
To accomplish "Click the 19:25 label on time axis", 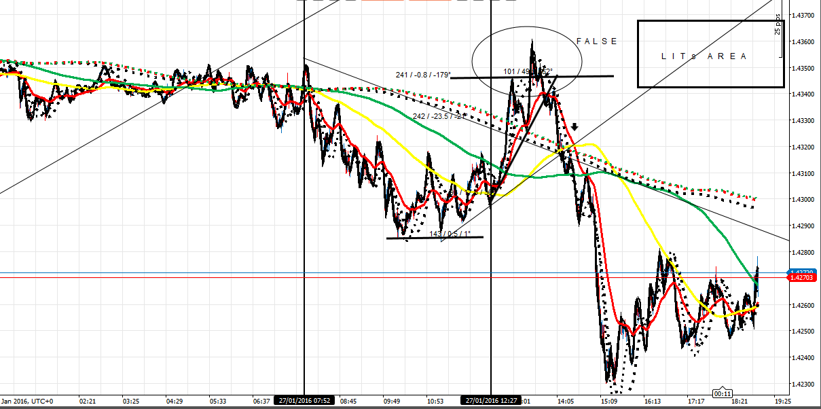I will coord(782,402).
